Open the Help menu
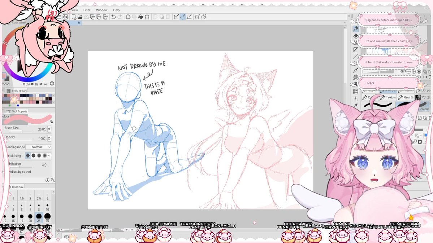433x243 pixels. pos(116,10)
